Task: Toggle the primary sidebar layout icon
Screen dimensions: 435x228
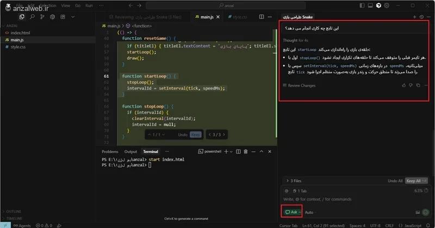Action: (362, 5)
